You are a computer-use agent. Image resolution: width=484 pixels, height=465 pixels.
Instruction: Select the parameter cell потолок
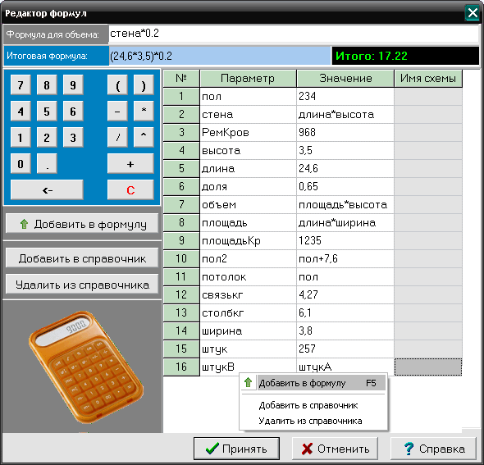[x=249, y=276]
